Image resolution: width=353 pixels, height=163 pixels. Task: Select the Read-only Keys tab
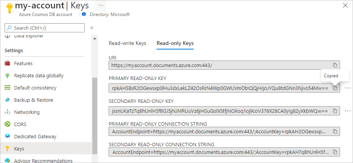175,43
